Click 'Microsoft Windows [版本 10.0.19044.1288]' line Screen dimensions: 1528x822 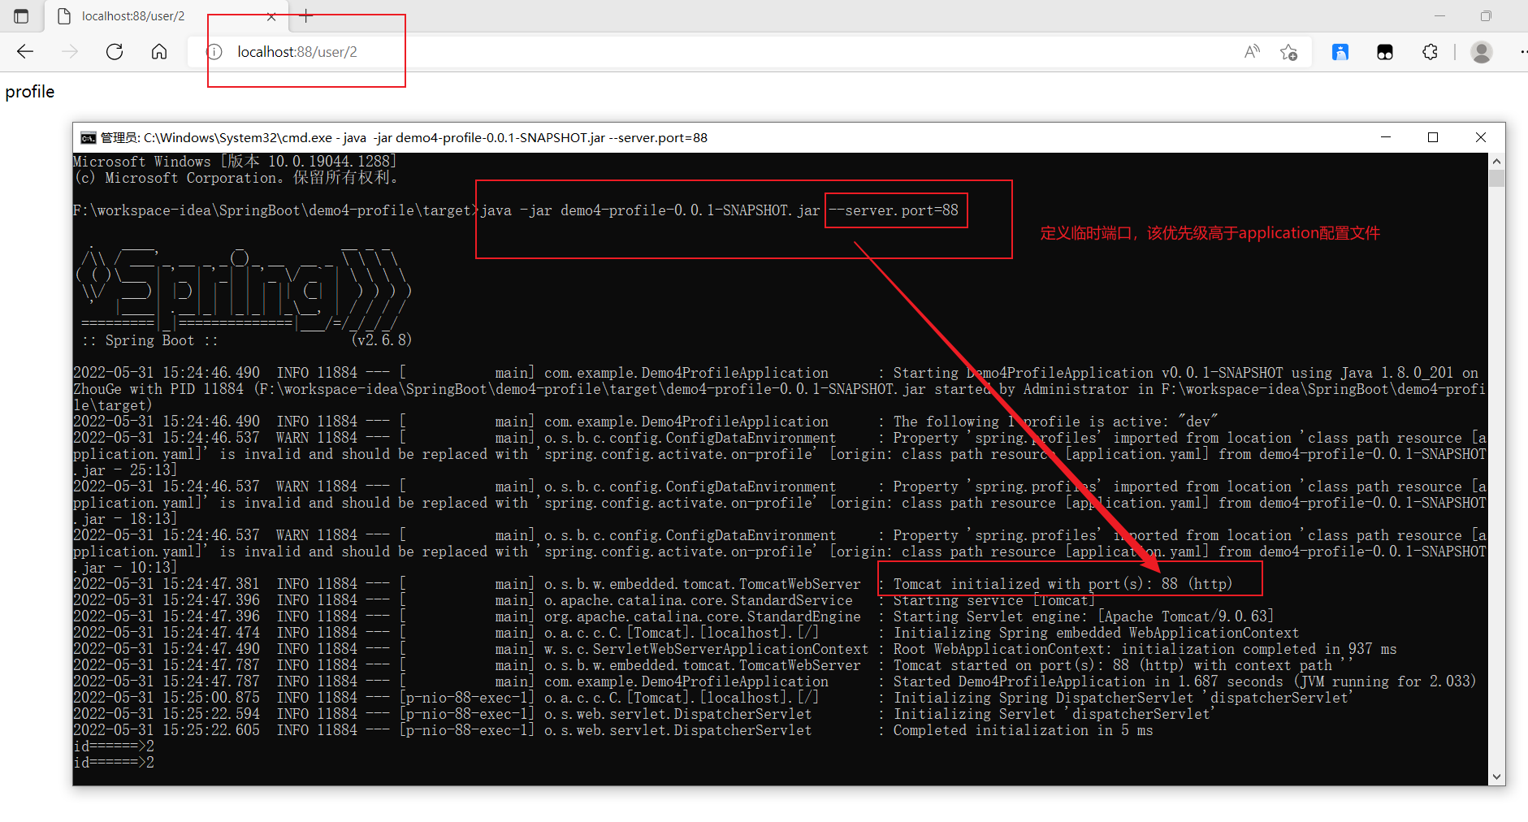pos(235,162)
